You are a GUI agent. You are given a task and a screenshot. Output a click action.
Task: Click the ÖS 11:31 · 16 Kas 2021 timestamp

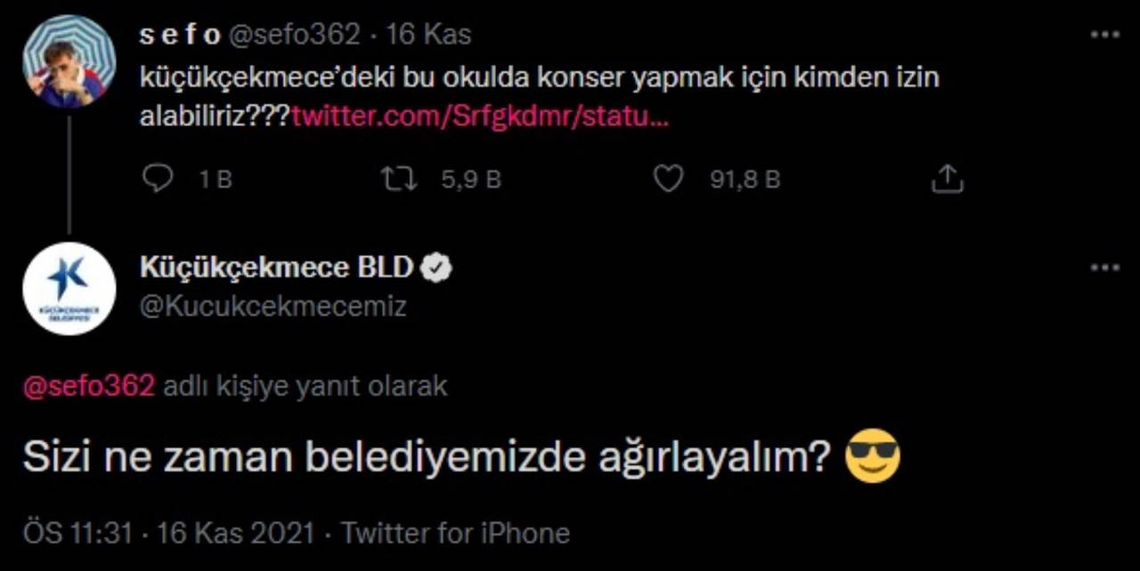tap(168, 533)
